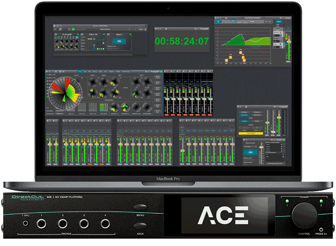Click the MUTE SLOTS button
Screen dimensions: 336x246
(x=158, y=77)
